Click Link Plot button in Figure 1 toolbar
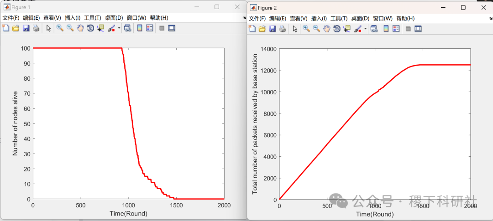 click(128, 28)
